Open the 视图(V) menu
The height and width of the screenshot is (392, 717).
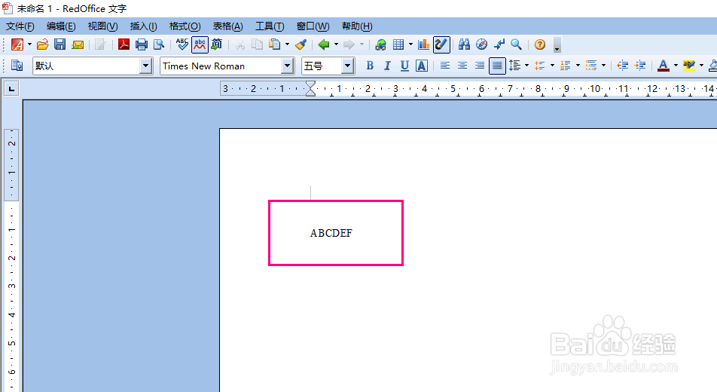[x=103, y=26]
